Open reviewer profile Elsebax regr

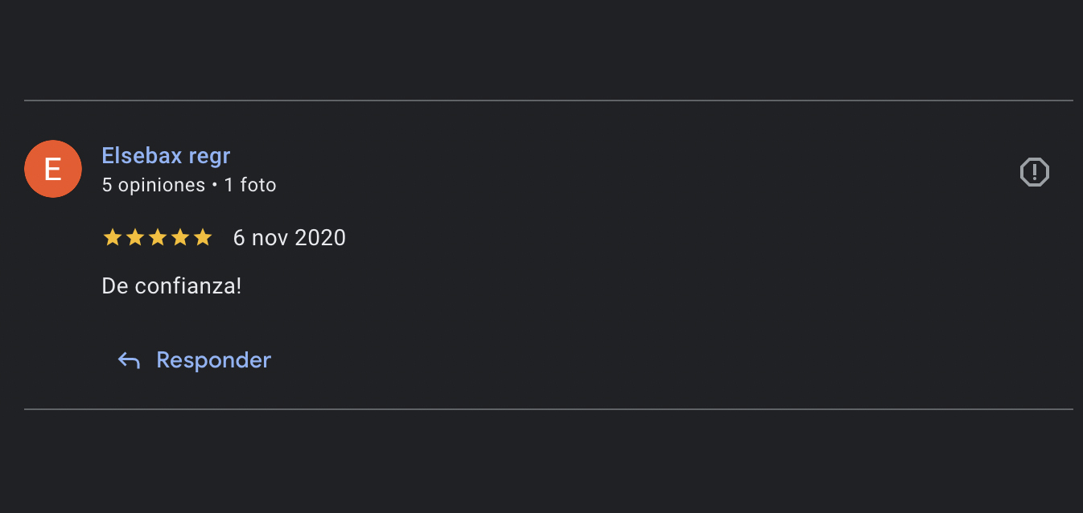point(167,155)
